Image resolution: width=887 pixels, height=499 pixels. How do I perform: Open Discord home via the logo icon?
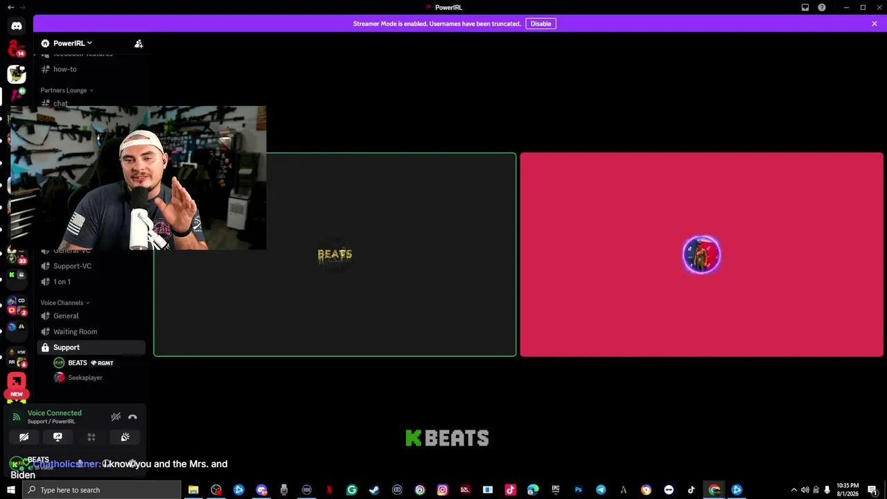click(x=17, y=26)
